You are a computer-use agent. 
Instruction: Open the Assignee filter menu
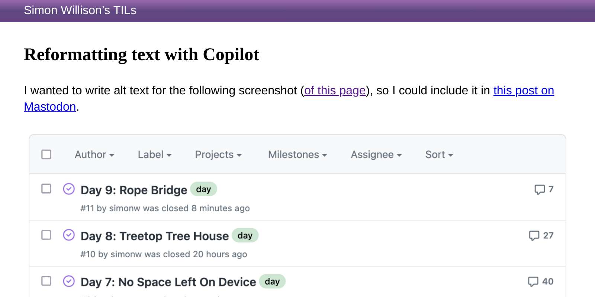(x=376, y=154)
